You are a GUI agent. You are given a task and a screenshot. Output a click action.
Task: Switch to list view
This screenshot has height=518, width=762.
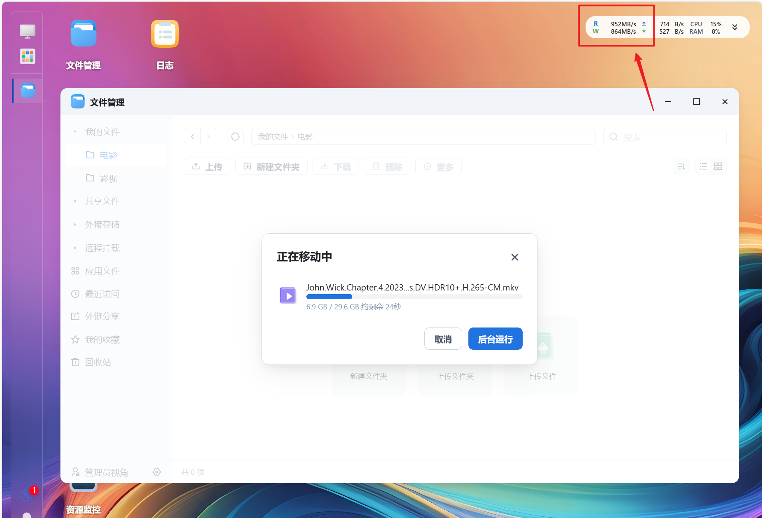[x=704, y=167]
